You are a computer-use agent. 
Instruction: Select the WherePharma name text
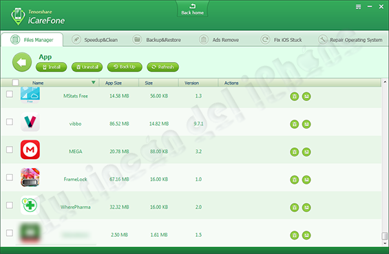76,207
